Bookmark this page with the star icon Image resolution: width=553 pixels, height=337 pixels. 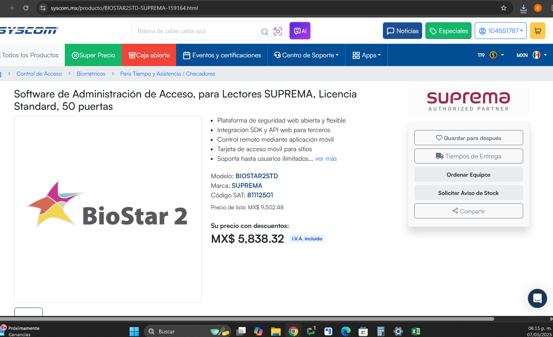504,8
